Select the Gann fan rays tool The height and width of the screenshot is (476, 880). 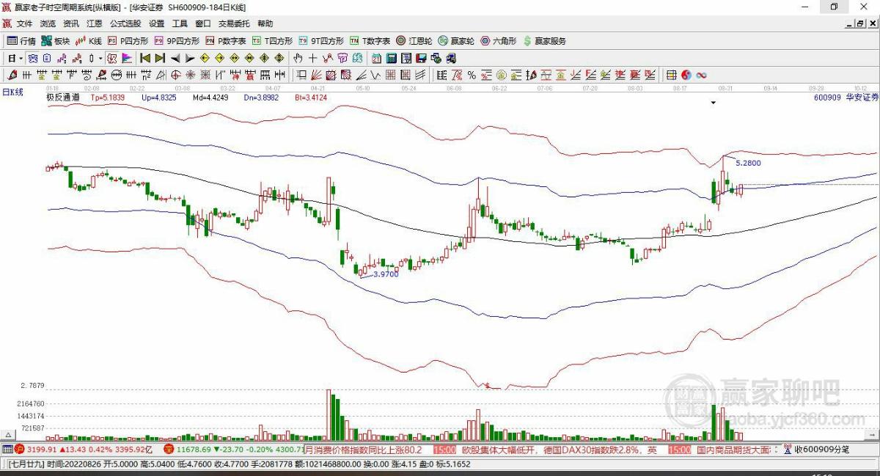(316, 74)
